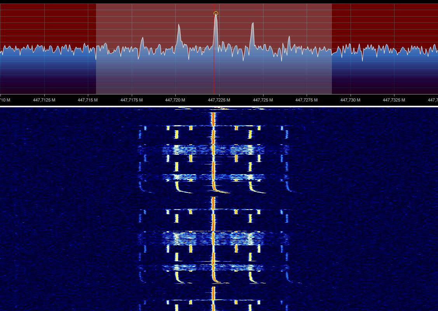Click the 447,7275 M frequency label
This screenshot has width=438, height=311.
tap(306, 100)
